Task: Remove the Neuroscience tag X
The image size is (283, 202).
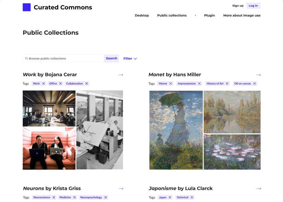Action: (x=54, y=197)
